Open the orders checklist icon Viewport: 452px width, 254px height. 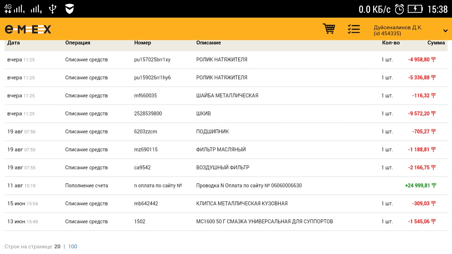(x=353, y=29)
